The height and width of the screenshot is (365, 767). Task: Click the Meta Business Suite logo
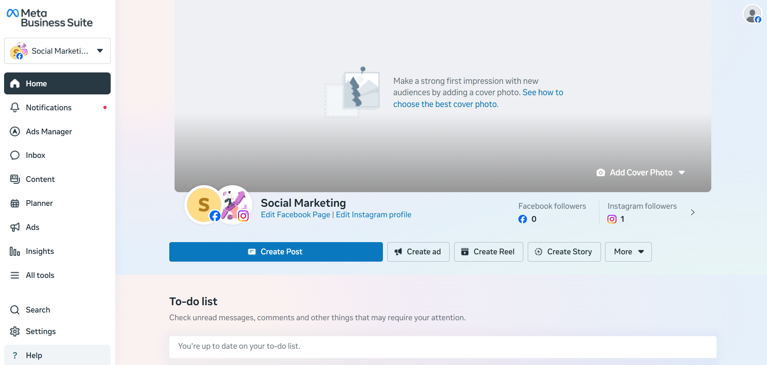(x=50, y=18)
